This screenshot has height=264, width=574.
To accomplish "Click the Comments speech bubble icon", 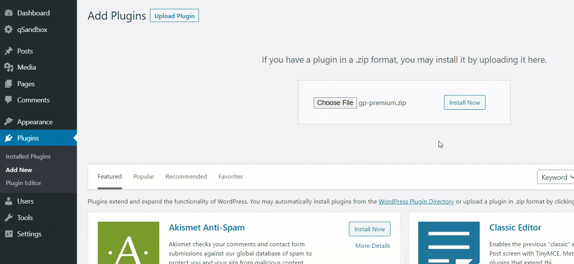I will tap(8, 100).
